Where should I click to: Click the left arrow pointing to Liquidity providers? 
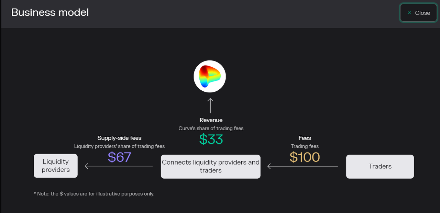click(x=119, y=166)
